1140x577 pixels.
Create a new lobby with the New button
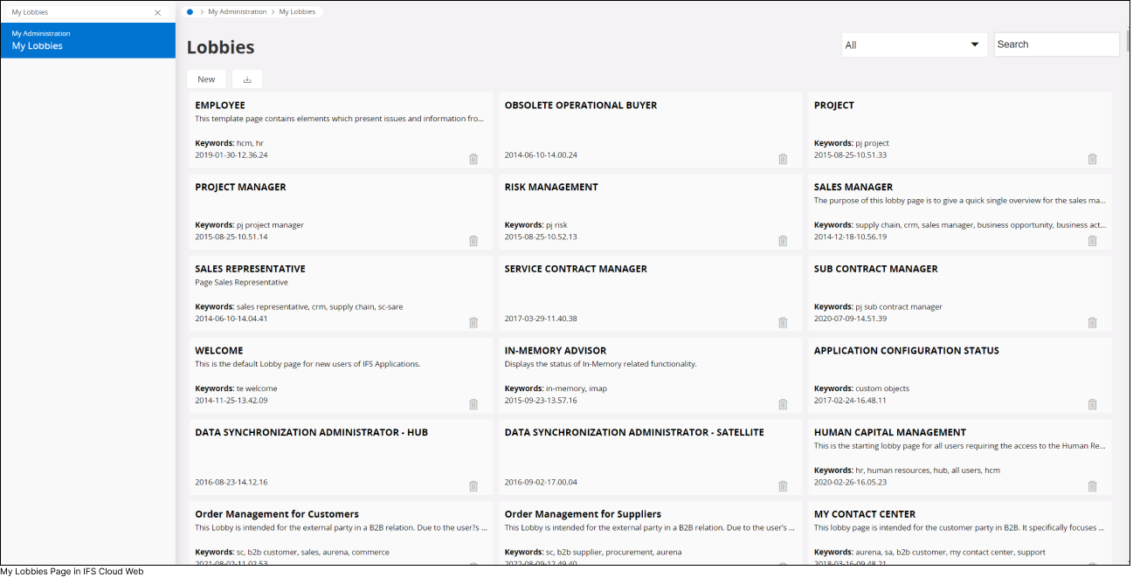[206, 79]
